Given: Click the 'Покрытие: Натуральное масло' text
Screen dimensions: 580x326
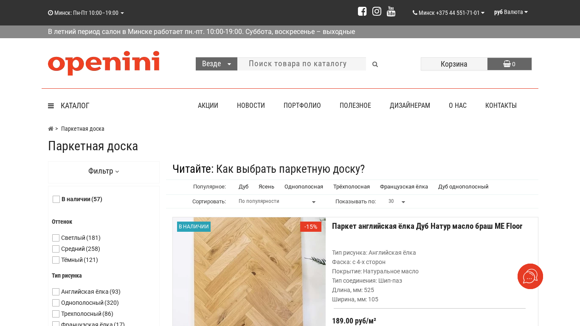Looking at the screenshot, I should point(375,271).
